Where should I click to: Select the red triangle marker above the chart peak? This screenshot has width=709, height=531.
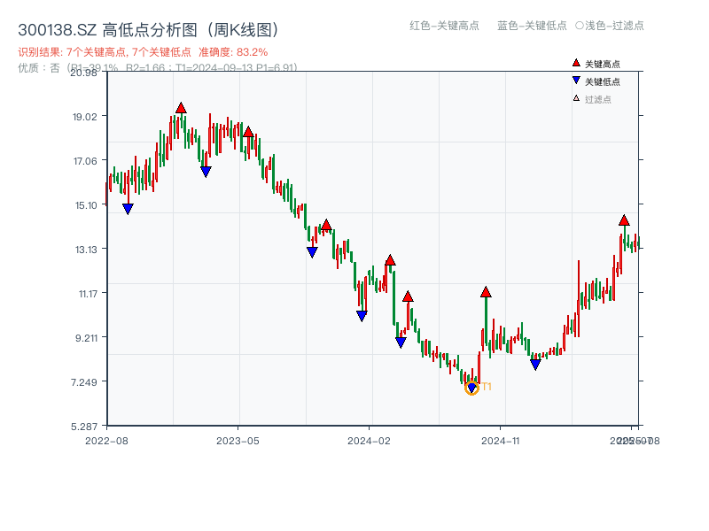point(182,106)
